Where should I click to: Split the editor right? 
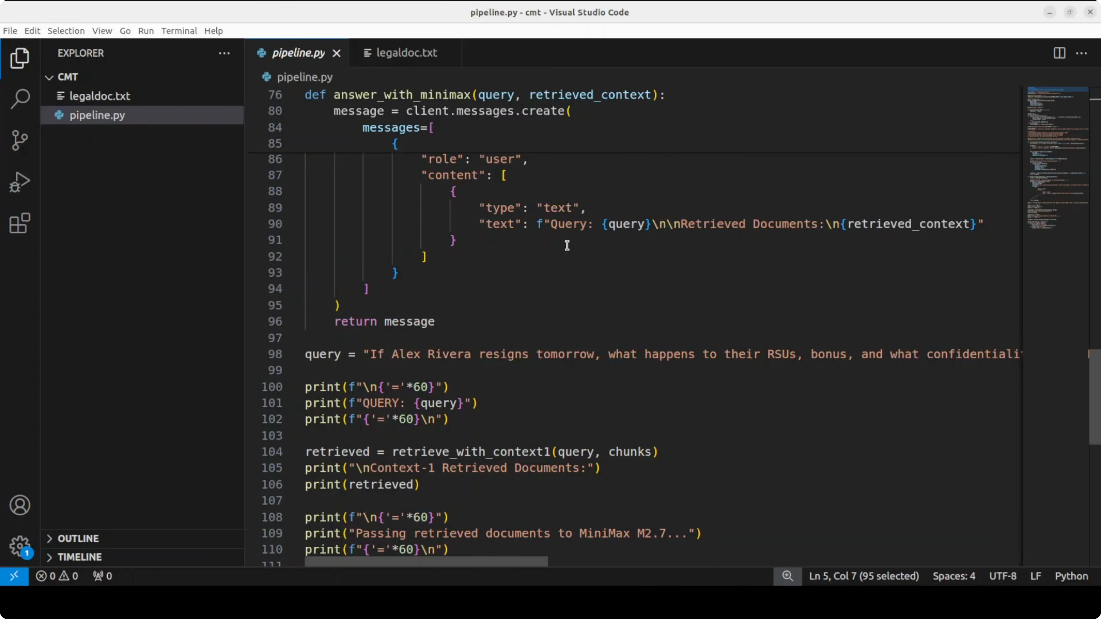click(1059, 53)
